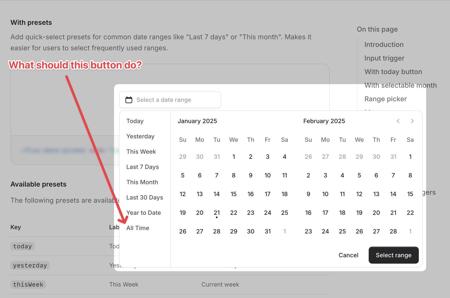Pick the This Week preset
Screen dimensions: 450x298
(x=141, y=151)
